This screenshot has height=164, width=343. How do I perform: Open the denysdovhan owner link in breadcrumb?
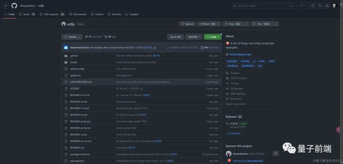(27, 6)
